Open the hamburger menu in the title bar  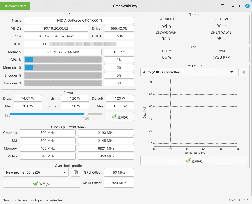point(222,6)
